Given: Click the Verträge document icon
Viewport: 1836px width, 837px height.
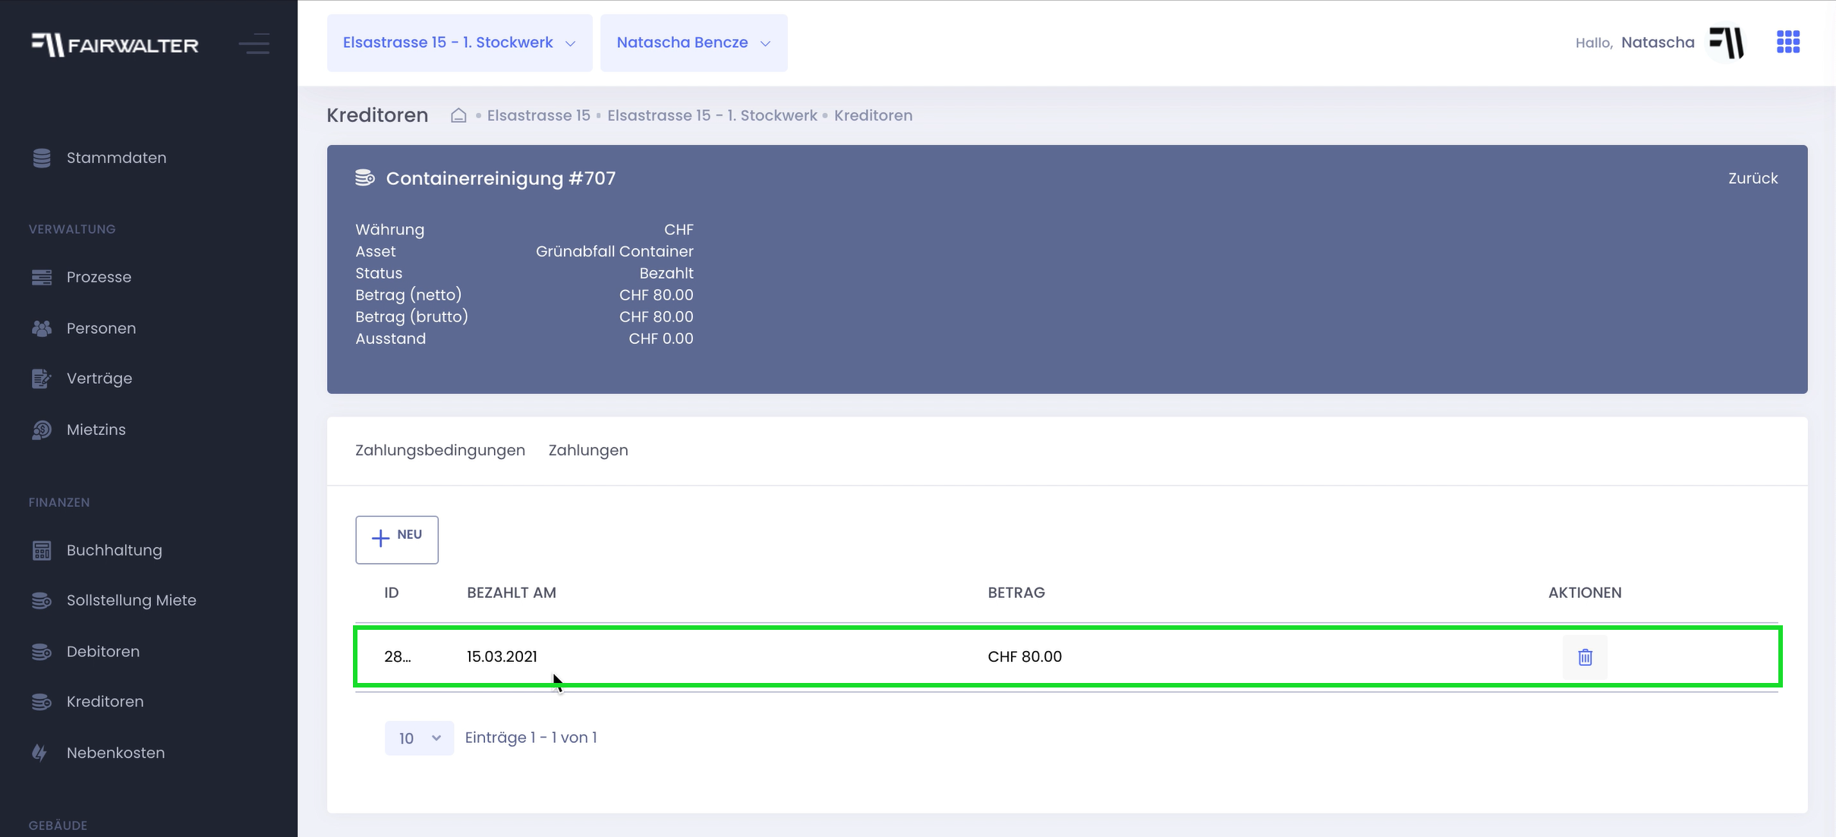Looking at the screenshot, I should [x=42, y=379].
